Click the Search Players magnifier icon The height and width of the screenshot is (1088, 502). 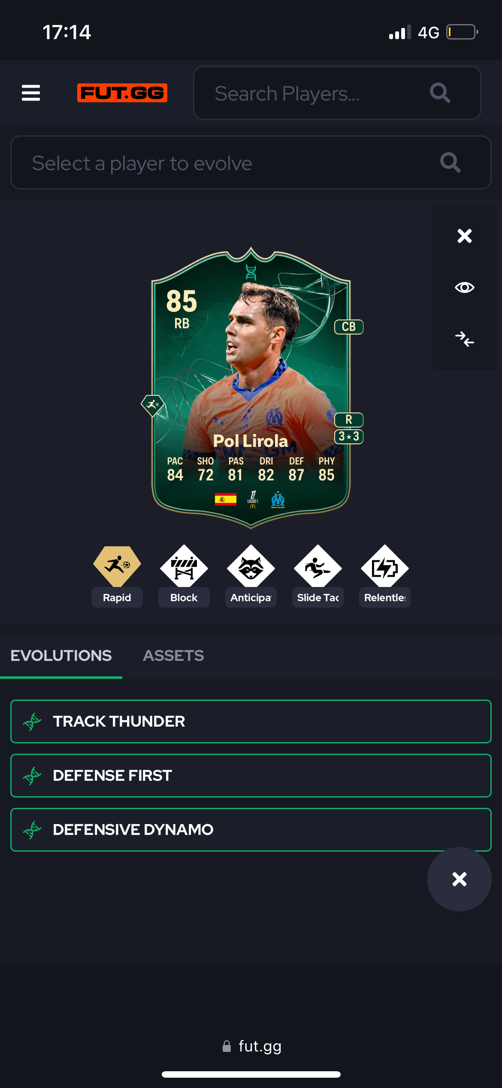coord(440,93)
